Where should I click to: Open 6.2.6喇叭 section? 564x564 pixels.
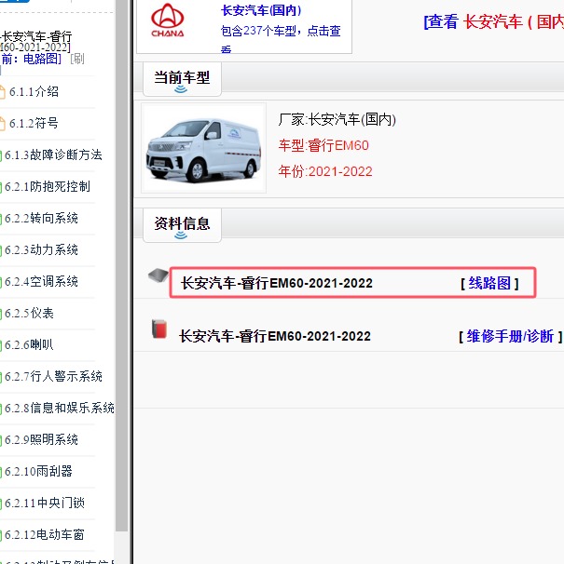(29, 345)
